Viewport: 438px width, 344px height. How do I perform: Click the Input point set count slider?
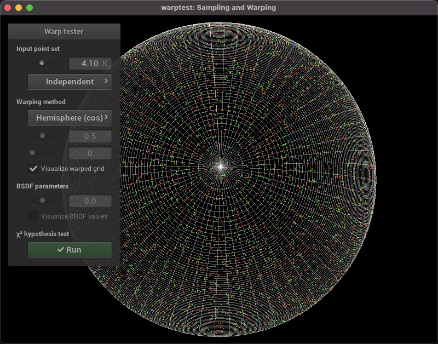[x=42, y=64]
